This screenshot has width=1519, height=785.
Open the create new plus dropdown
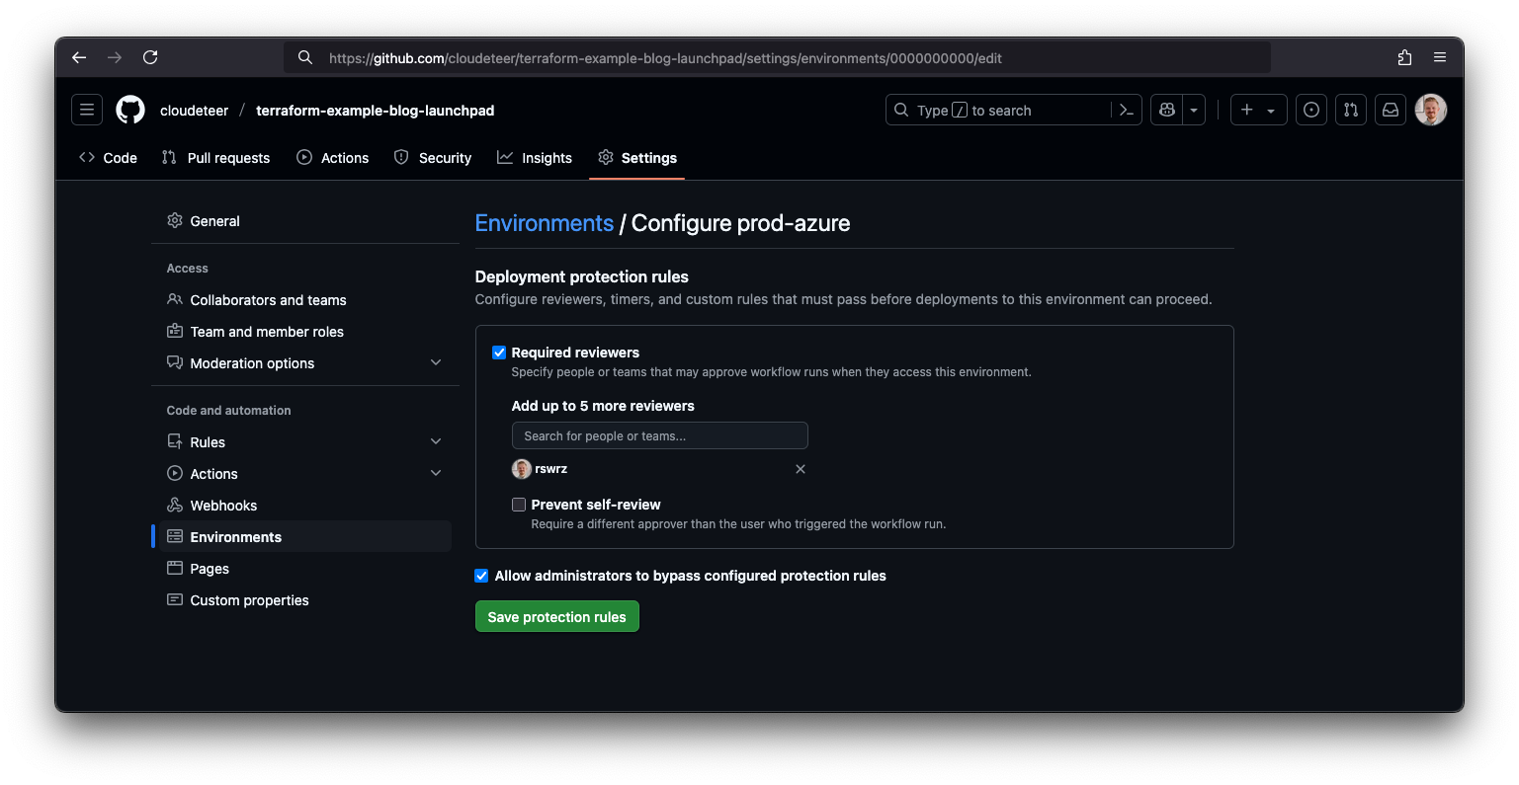[1258, 110]
